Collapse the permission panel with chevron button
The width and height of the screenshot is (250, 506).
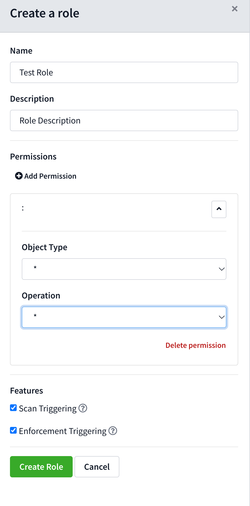[x=219, y=209]
